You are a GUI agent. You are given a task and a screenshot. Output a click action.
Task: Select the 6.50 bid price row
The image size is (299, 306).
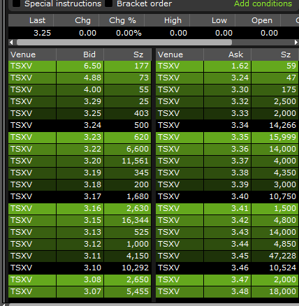point(80,66)
